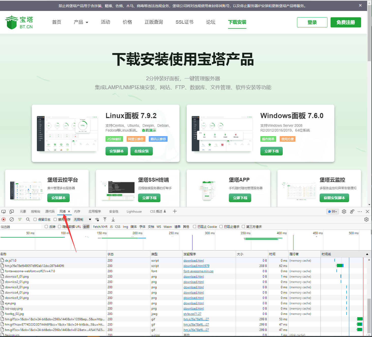Enable the disable cache checkbox
This screenshot has height=337, width=372.
[55, 219]
